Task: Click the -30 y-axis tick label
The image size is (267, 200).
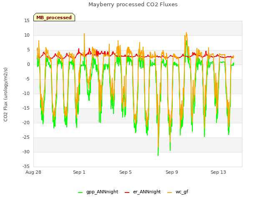Action: click(x=26, y=152)
